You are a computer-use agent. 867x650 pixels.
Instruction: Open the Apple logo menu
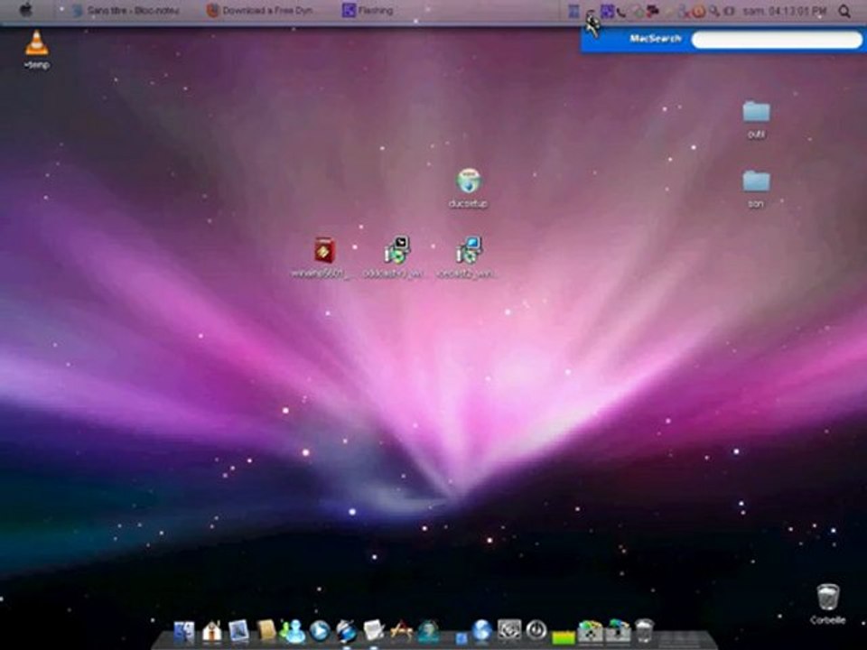(25, 9)
